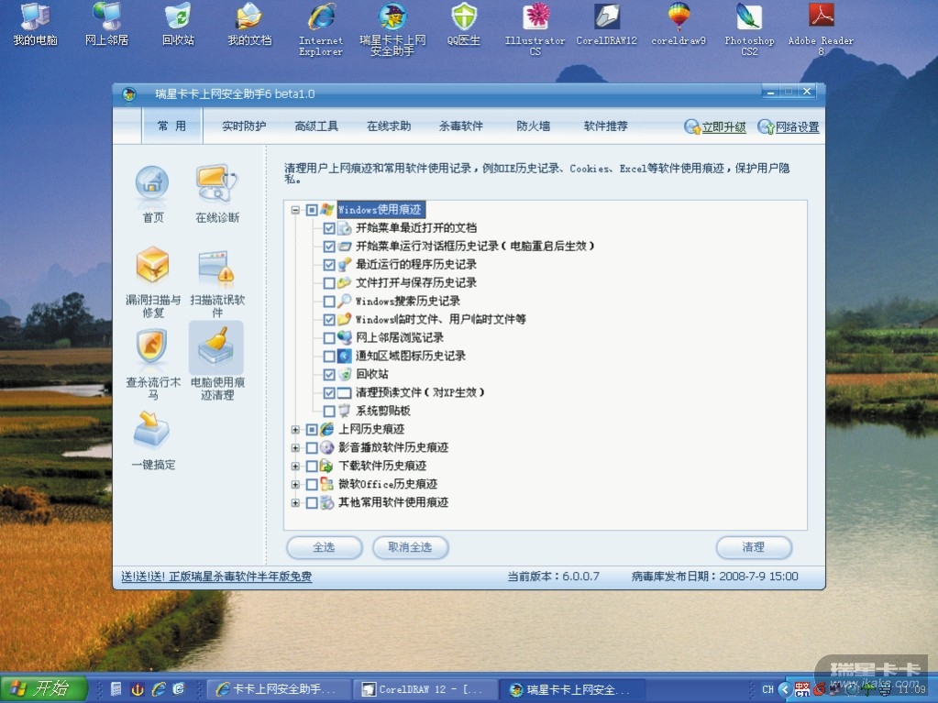Uncheck 开始菜单最近打开的文档
Viewport: 938px width, 703px height.
[329, 227]
